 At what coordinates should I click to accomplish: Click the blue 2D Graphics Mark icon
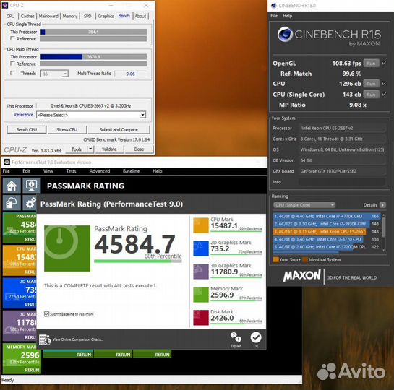(201, 248)
